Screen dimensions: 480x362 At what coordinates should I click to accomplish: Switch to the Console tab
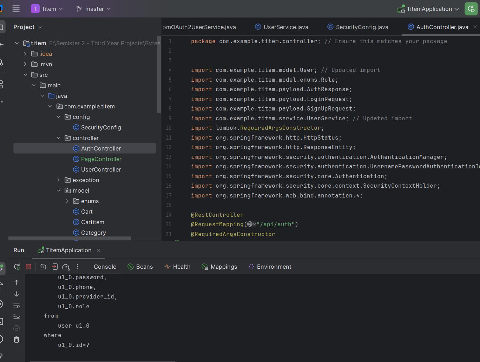(105, 267)
